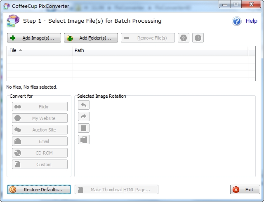Click the Remove File(s) button
Screen dimensions: 264x202
(148, 38)
